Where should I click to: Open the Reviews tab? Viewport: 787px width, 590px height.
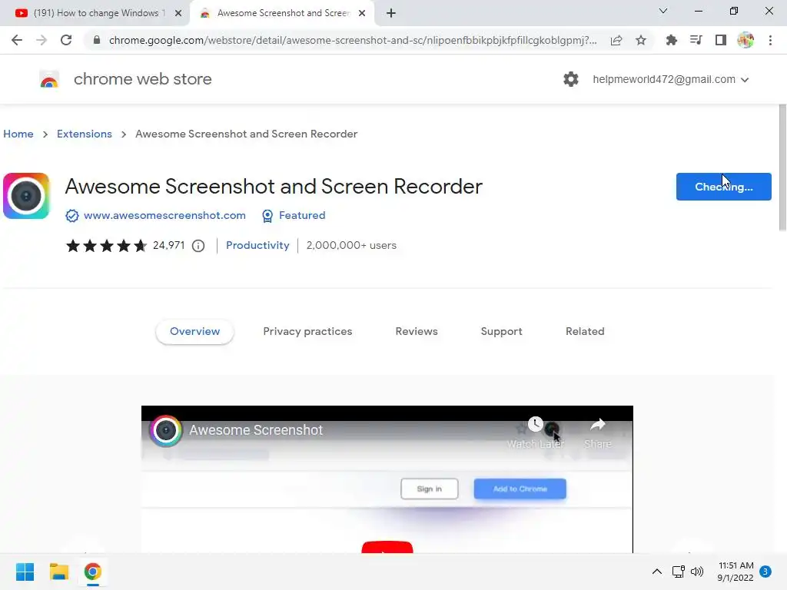click(417, 332)
